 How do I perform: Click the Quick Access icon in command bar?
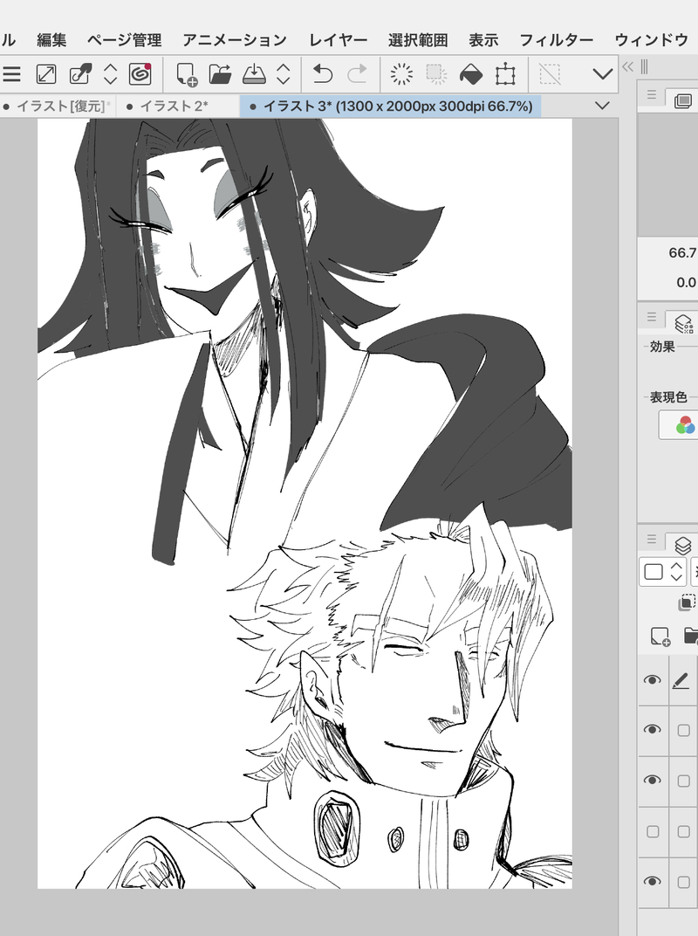(x=46, y=74)
